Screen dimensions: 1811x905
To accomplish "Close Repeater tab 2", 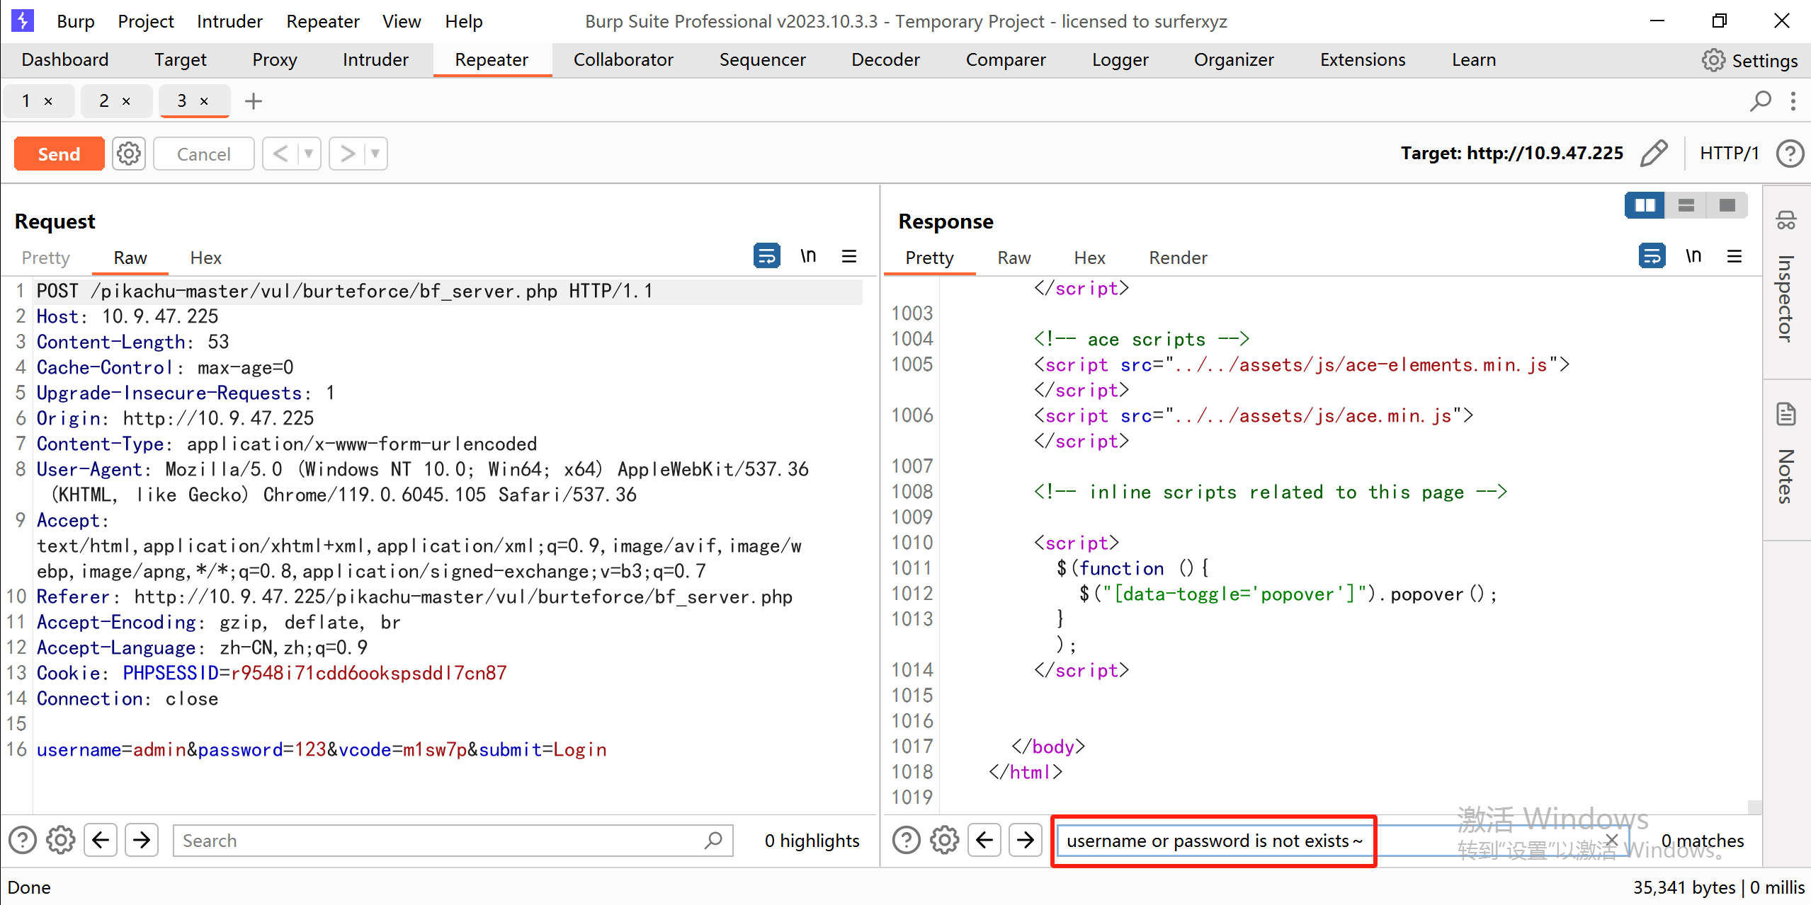I will point(126,101).
